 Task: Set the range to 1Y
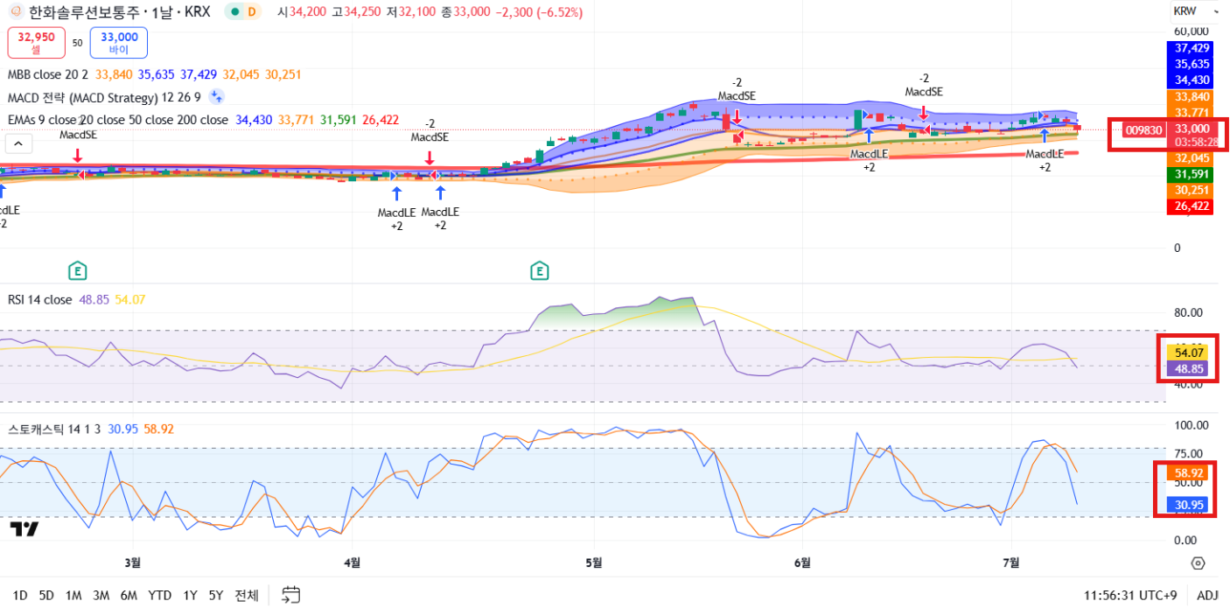tap(190, 596)
